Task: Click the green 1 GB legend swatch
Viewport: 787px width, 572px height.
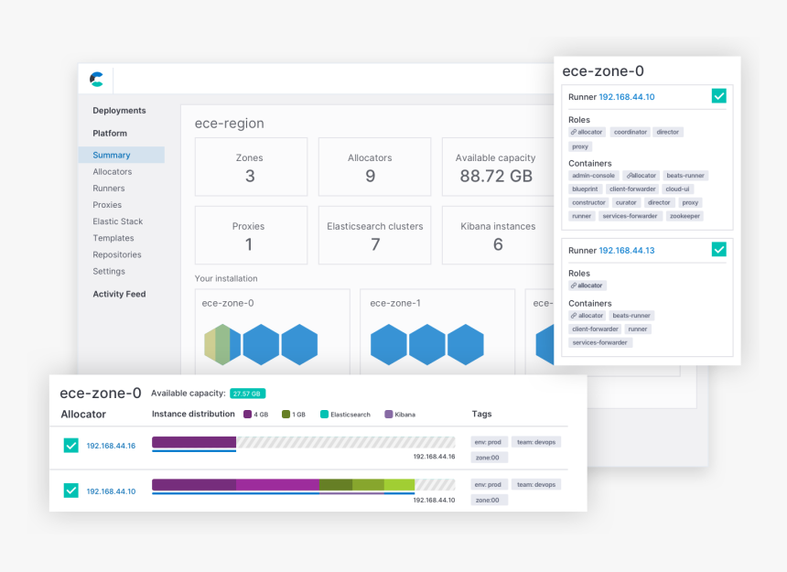Action: coord(286,414)
